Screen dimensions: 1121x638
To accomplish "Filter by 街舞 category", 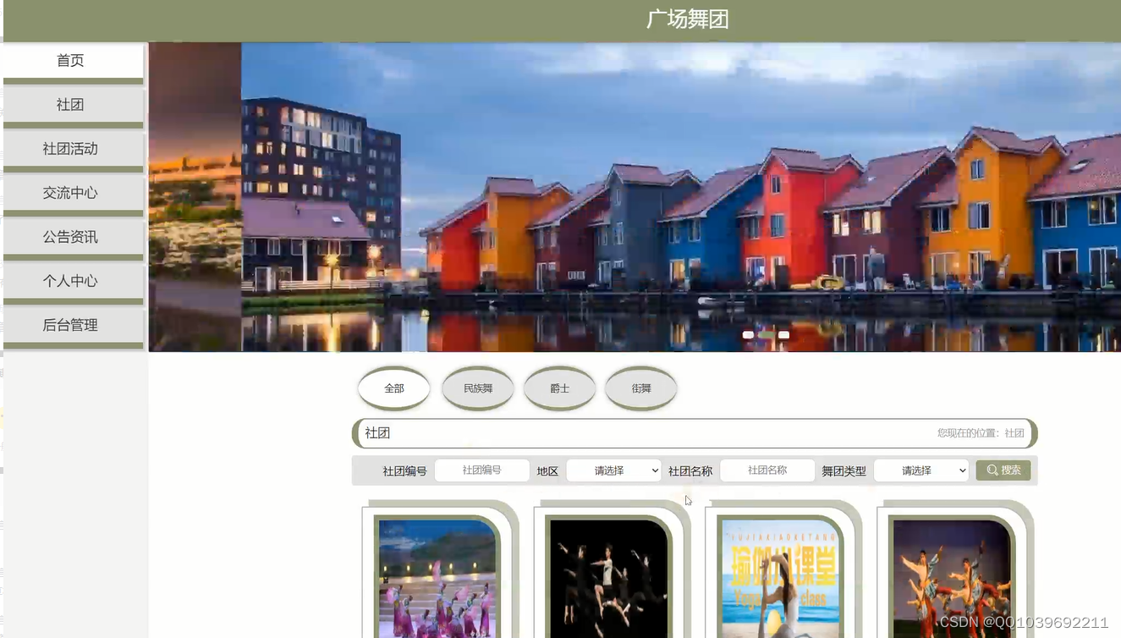I will pyautogui.click(x=641, y=388).
